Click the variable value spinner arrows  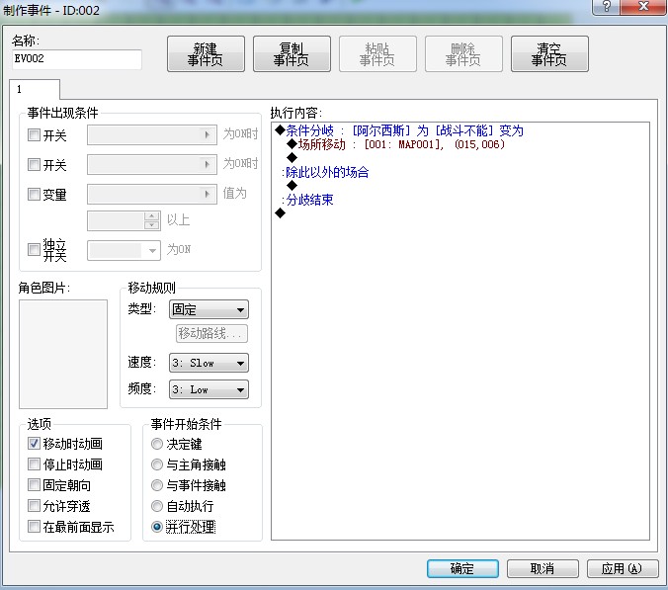point(151,220)
